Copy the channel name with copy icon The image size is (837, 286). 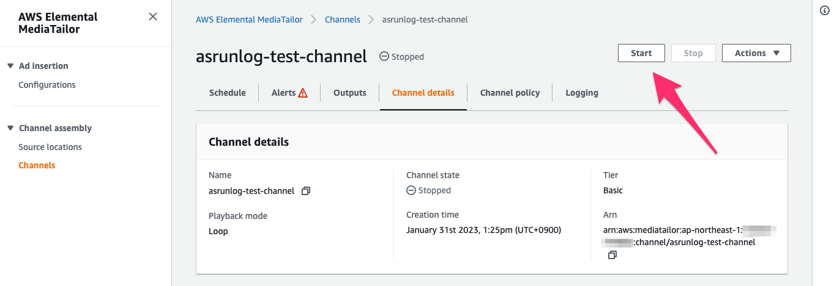306,191
